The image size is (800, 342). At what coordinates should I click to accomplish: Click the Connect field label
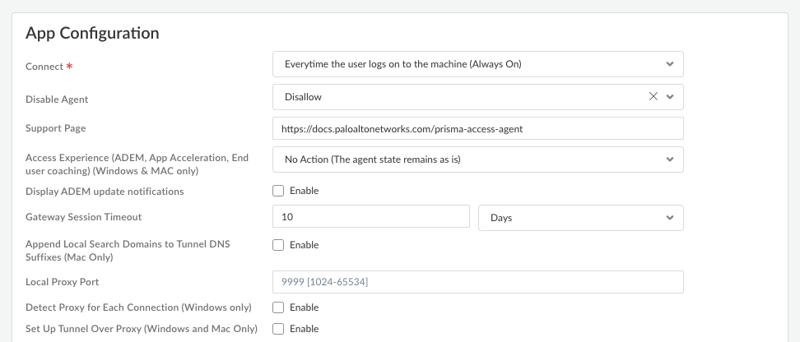44,66
